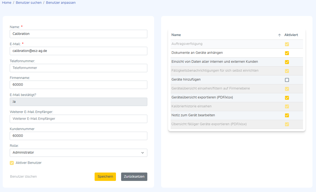Uncheck 'Dokumente an Geräte anhängen' checkbox
Screen dimensions: 316x192
tap(287, 53)
